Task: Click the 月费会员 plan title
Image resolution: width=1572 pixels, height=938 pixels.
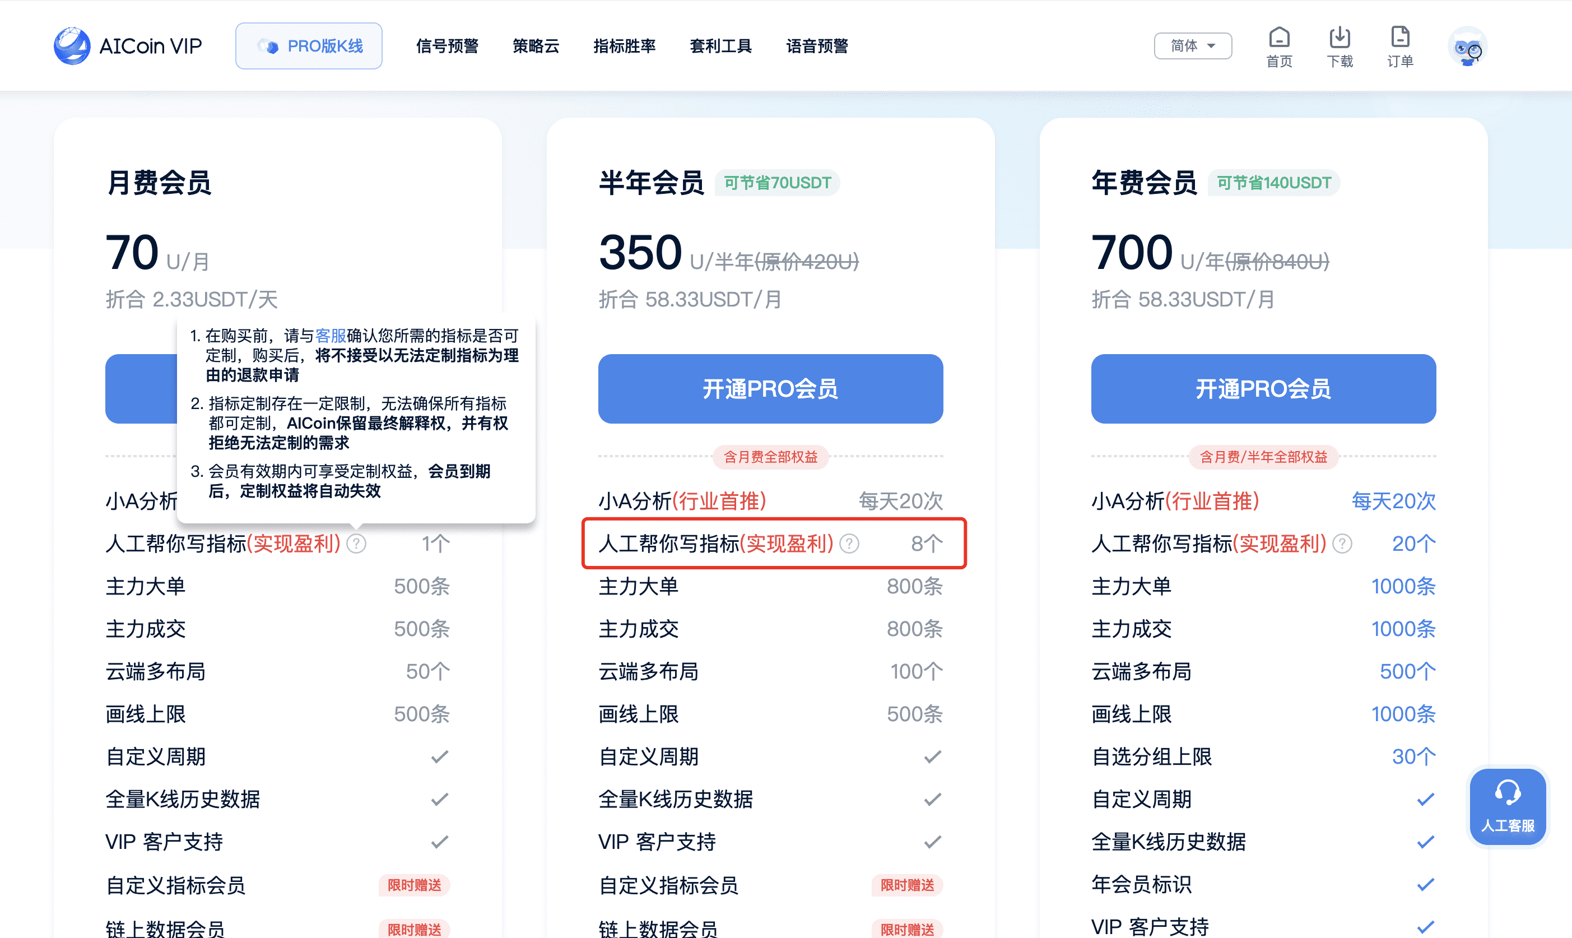Action: [159, 183]
